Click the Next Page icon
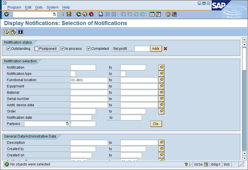Viewport: 248px width, 170px height. 136,14
